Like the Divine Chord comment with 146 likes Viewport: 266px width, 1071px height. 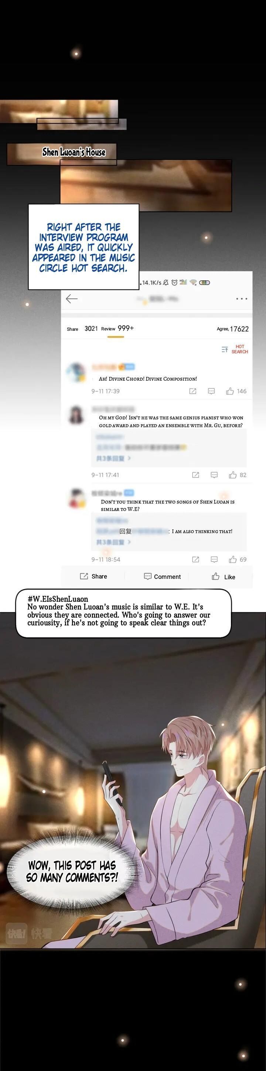236,391
